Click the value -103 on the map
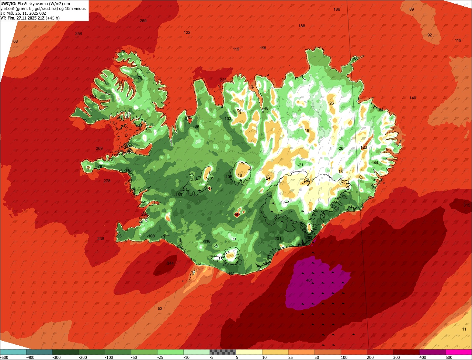 [x=227, y=119]
